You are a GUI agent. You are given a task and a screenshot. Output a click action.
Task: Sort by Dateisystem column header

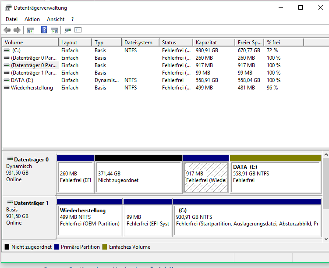[140, 43]
